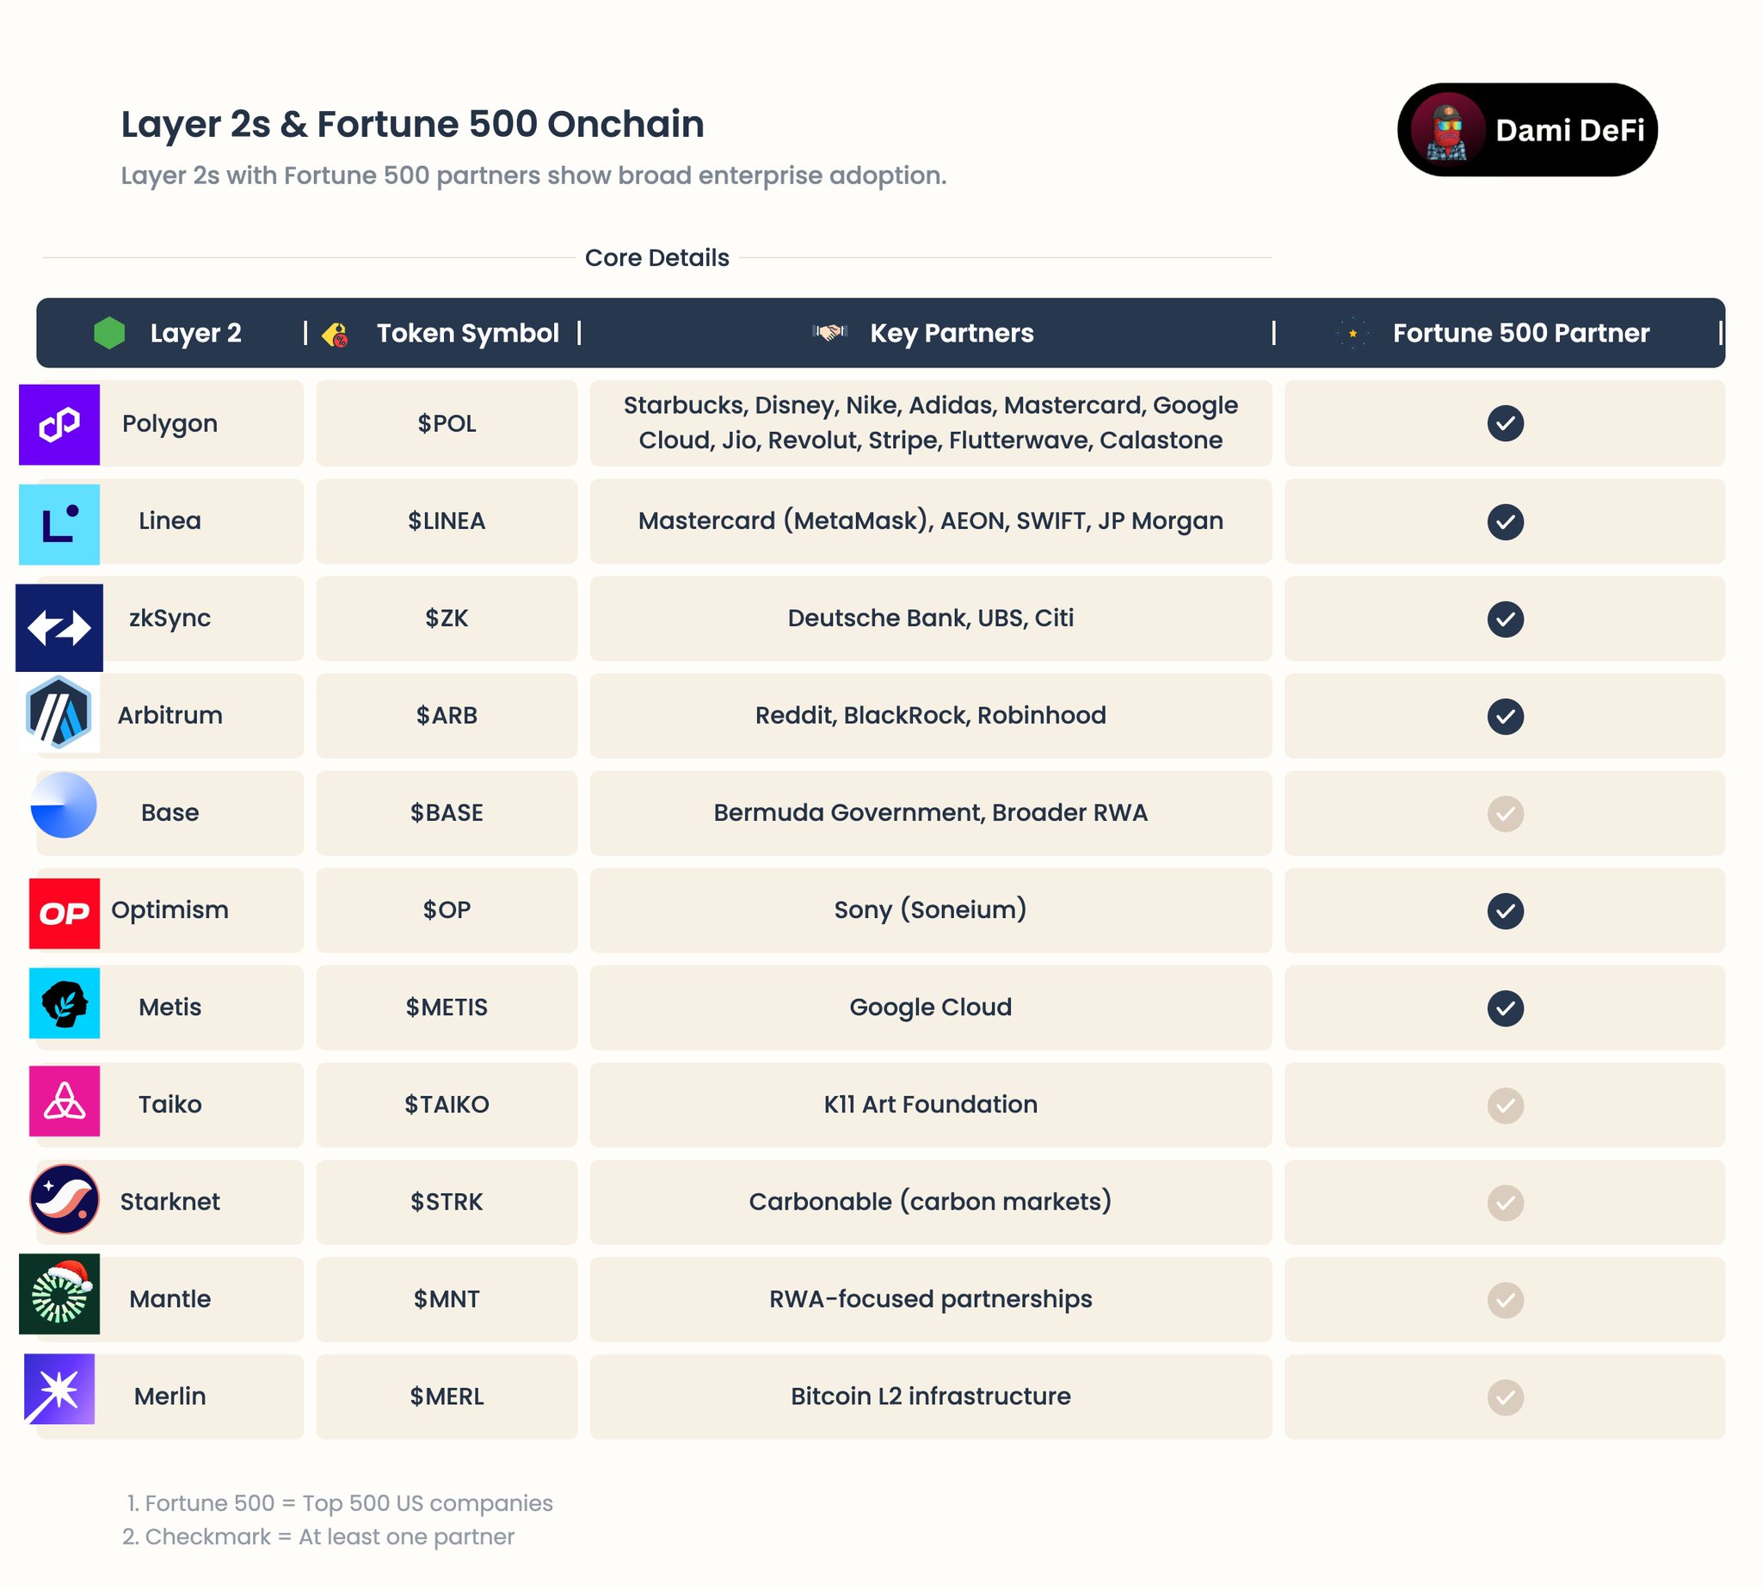Viewport: 1762px width, 1590px height.
Task: Click the Key Partners column header
Action: coord(951,333)
